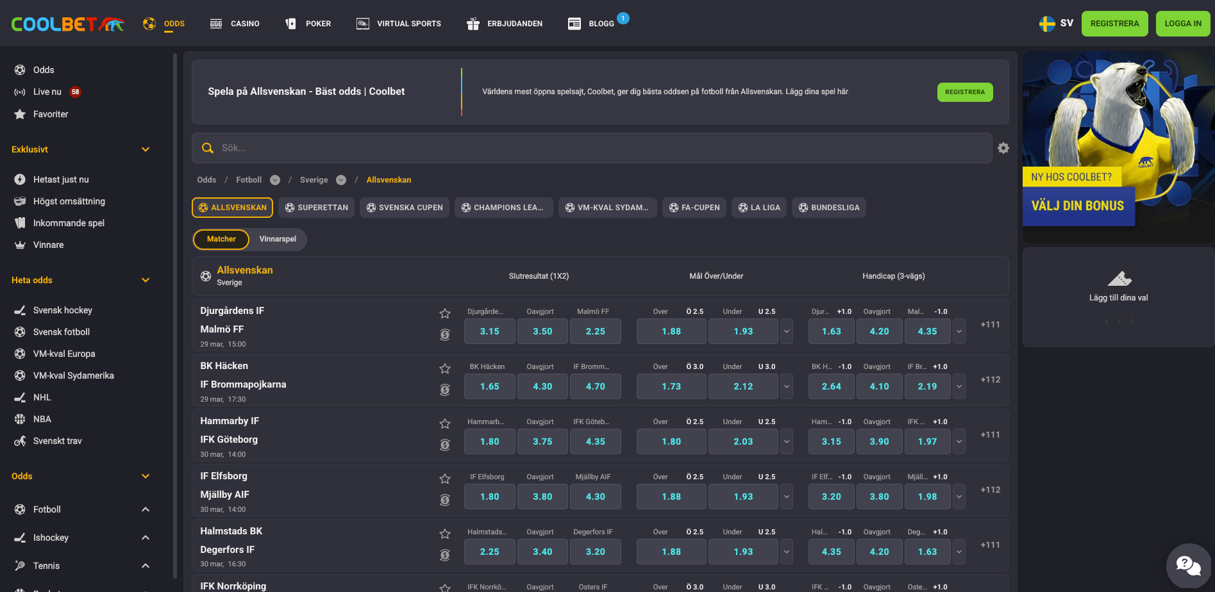Click coin icon for IF Elfsborg match
Viewport: 1215px width, 592px height.
[445, 500]
